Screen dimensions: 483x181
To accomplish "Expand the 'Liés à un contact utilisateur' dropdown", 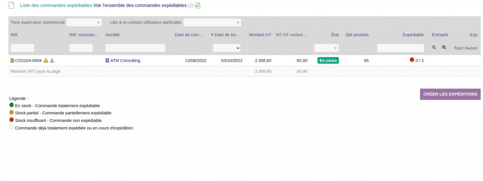I will [x=212, y=22].
